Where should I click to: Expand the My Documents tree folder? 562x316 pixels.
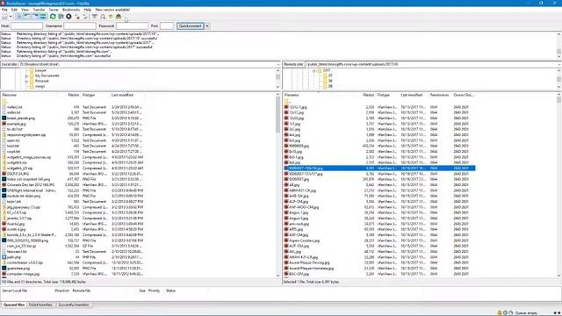26,76
